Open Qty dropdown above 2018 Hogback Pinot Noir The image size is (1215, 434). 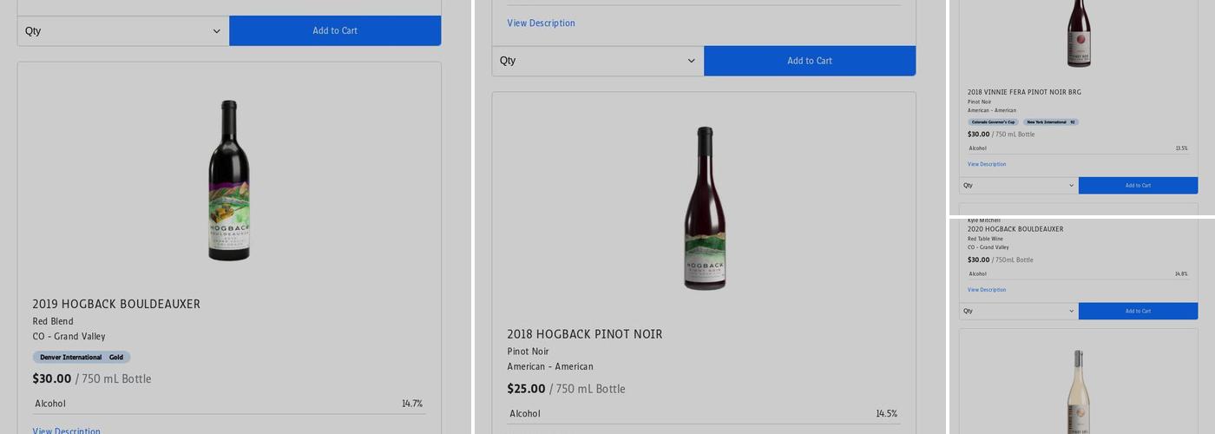tap(598, 61)
